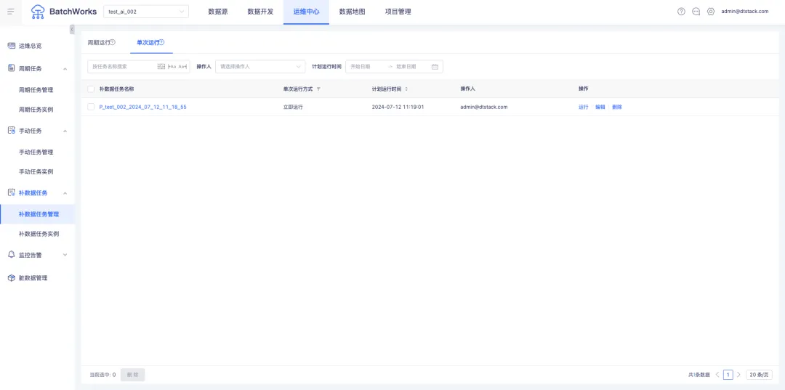Click the 运行 link in the task row
The height and width of the screenshot is (390, 785).
tap(583, 107)
